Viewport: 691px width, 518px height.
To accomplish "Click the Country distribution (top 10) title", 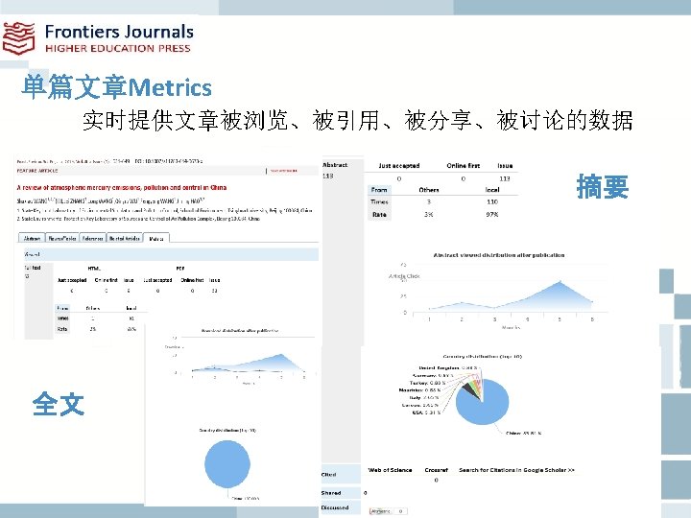I will 482,356.
